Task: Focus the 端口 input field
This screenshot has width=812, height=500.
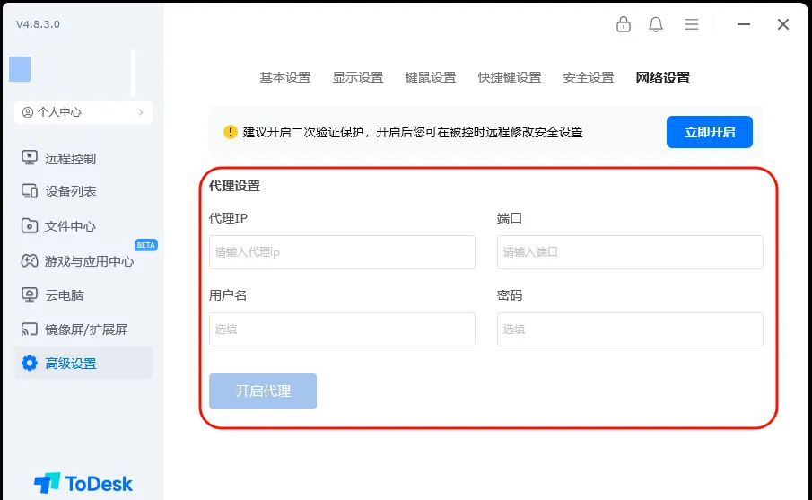Action: point(630,252)
